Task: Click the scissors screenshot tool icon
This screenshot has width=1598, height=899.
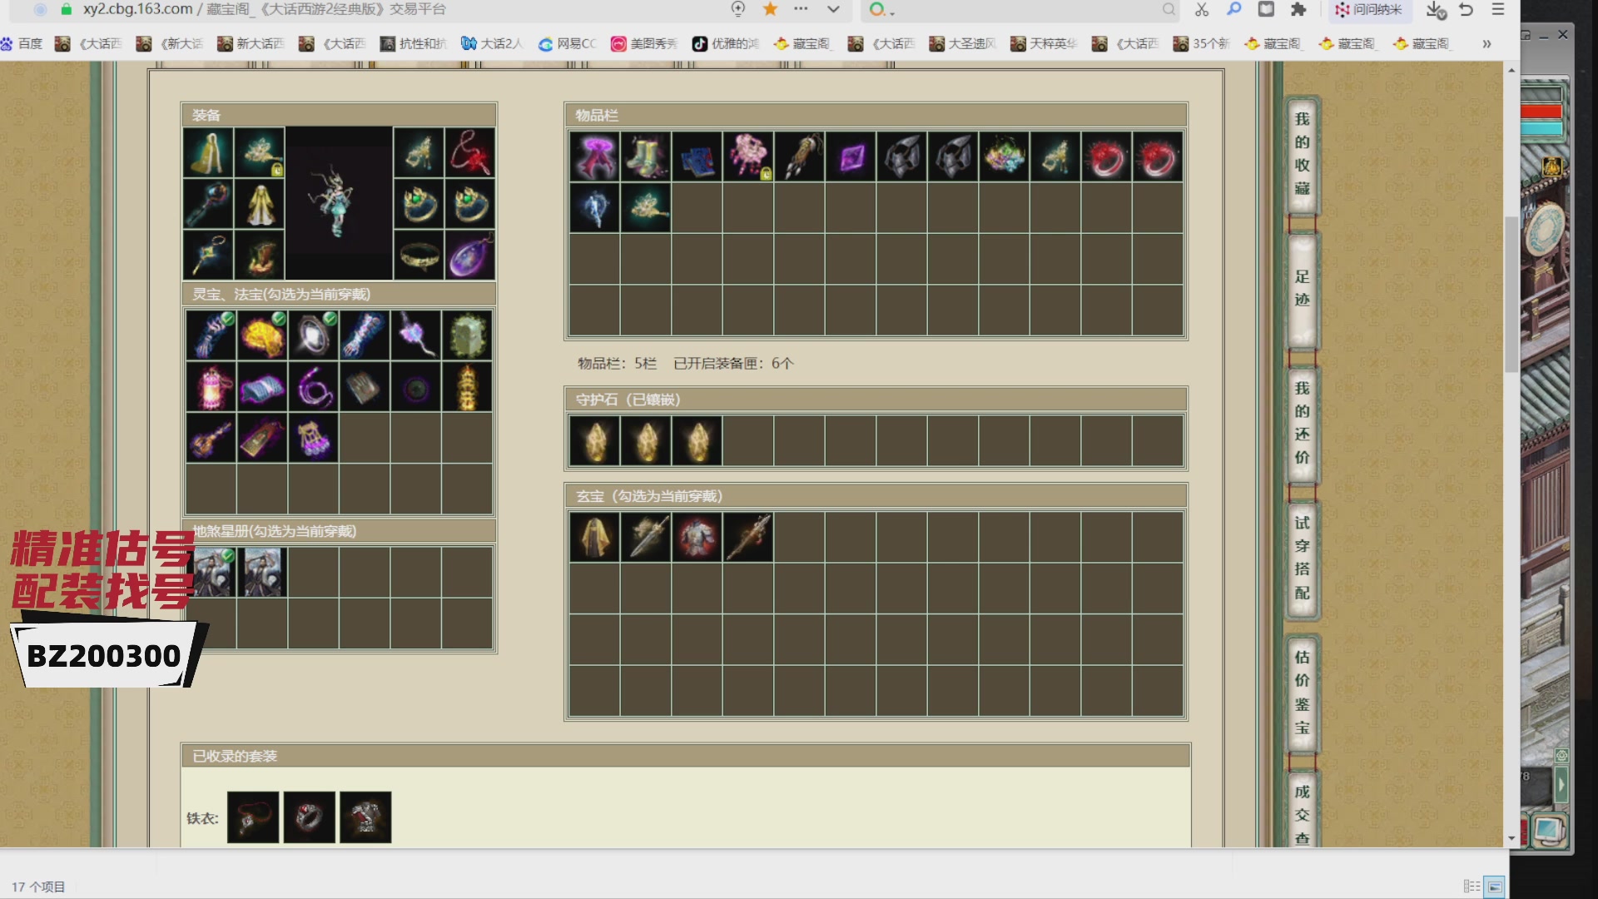Action: click(1201, 10)
